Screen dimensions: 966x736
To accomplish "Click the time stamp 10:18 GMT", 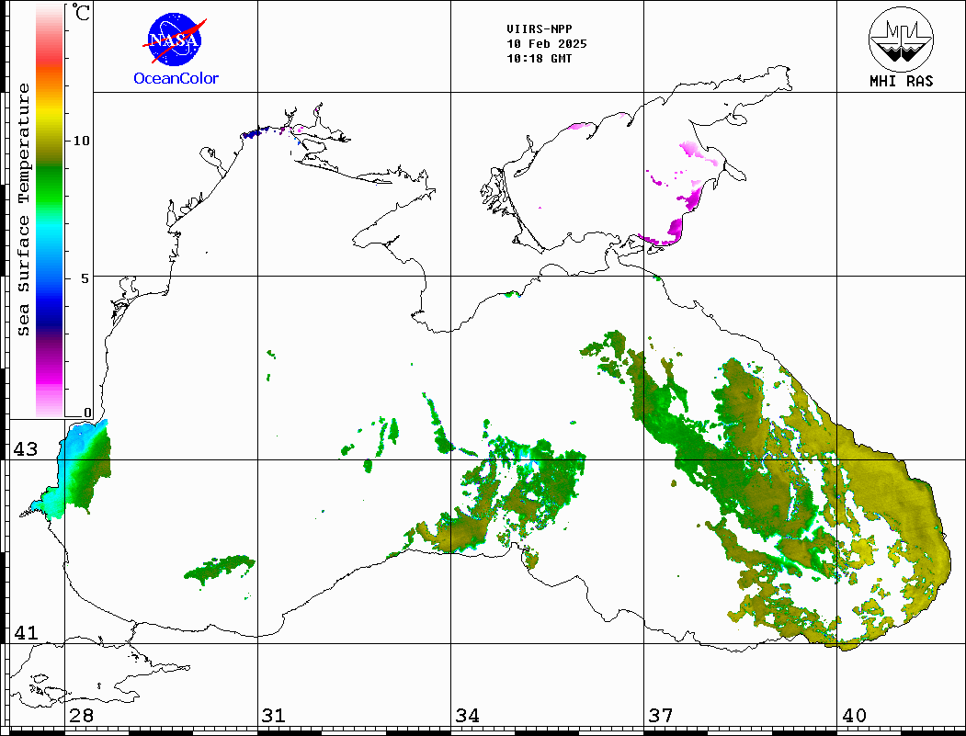I will point(539,59).
